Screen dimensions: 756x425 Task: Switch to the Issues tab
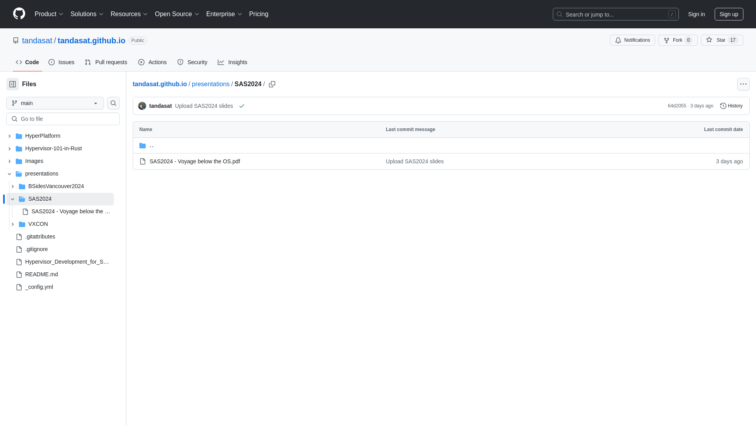(x=61, y=62)
